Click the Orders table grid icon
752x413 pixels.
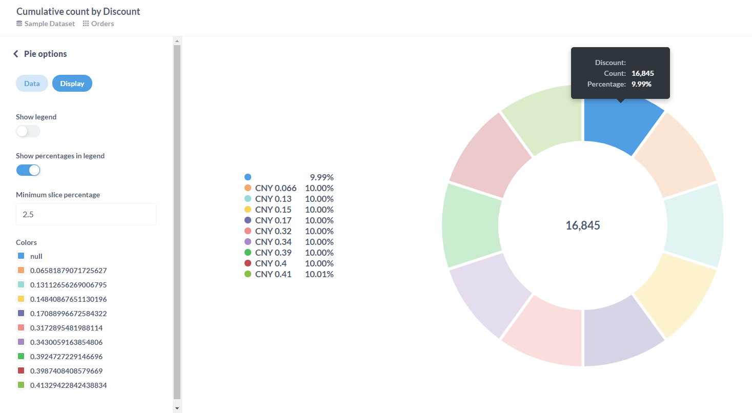[85, 24]
